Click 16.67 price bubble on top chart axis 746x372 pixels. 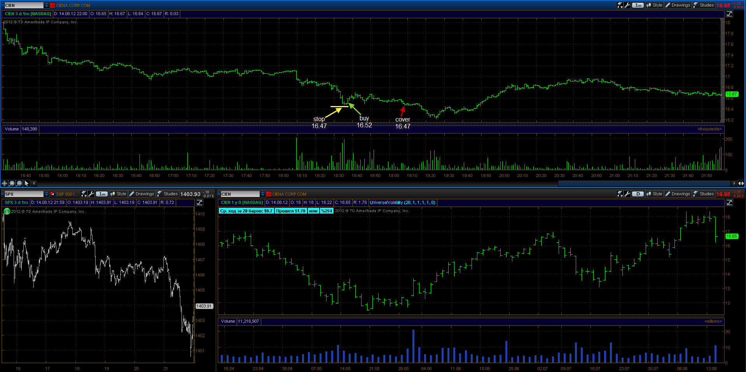coord(732,94)
